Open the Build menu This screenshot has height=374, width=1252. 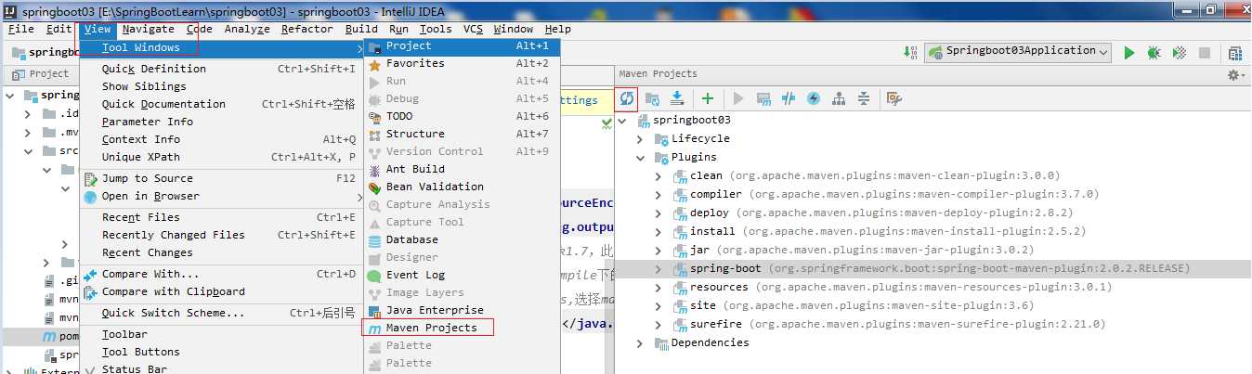(361, 29)
